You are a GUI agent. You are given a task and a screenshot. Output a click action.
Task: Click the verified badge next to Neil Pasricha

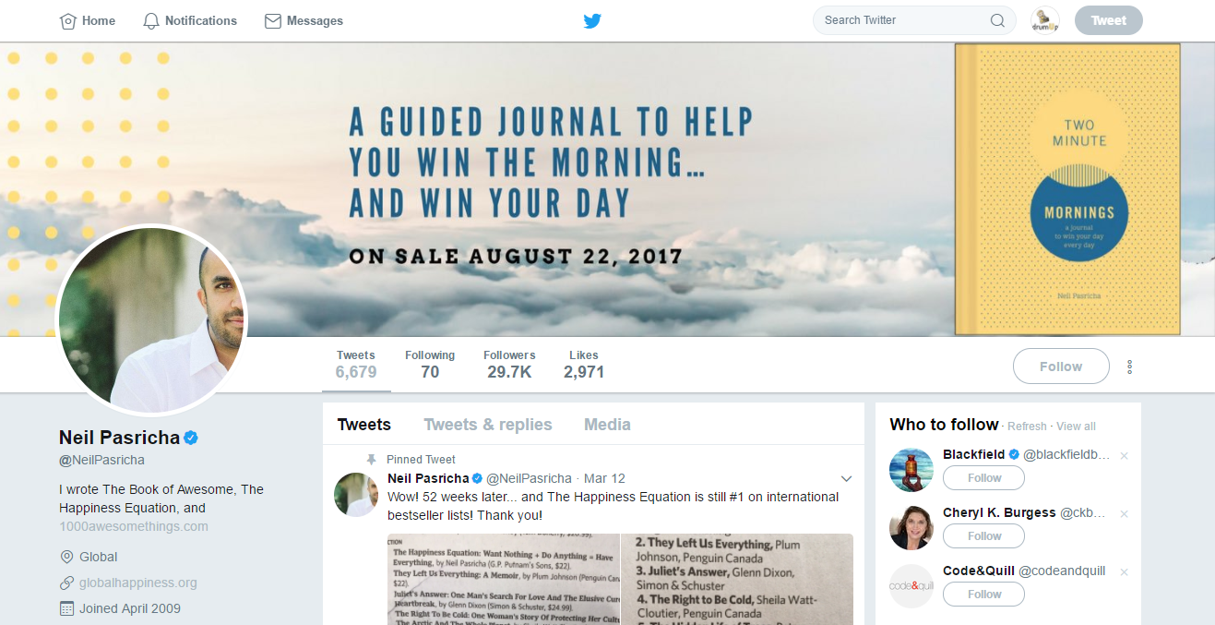point(191,438)
